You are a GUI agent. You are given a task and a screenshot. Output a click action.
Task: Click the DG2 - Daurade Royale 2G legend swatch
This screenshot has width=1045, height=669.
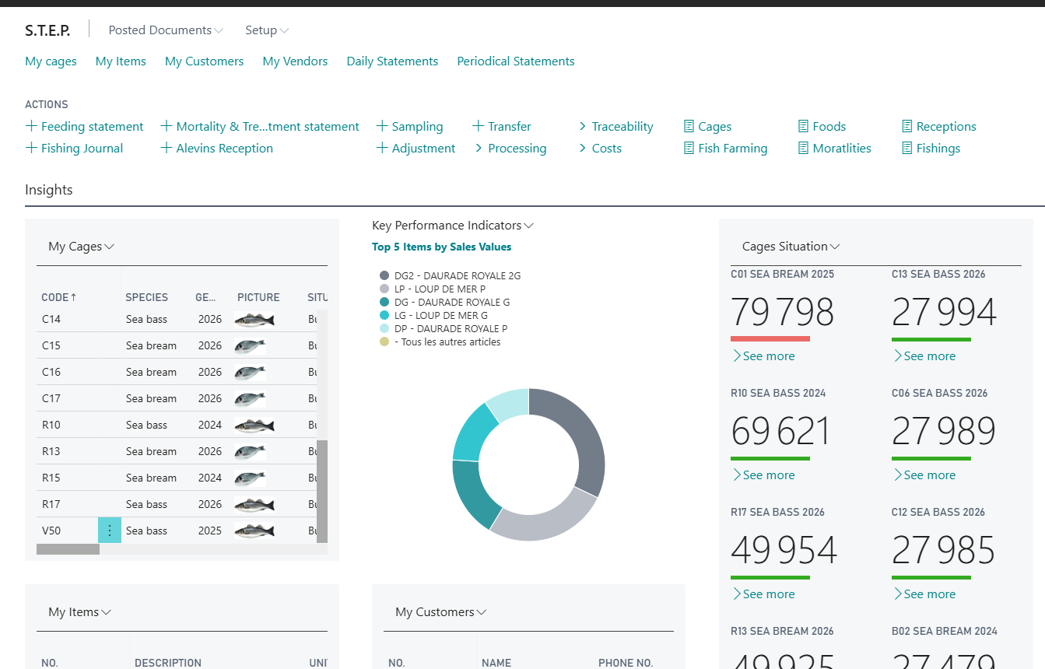pyautogui.click(x=384, y=275)
